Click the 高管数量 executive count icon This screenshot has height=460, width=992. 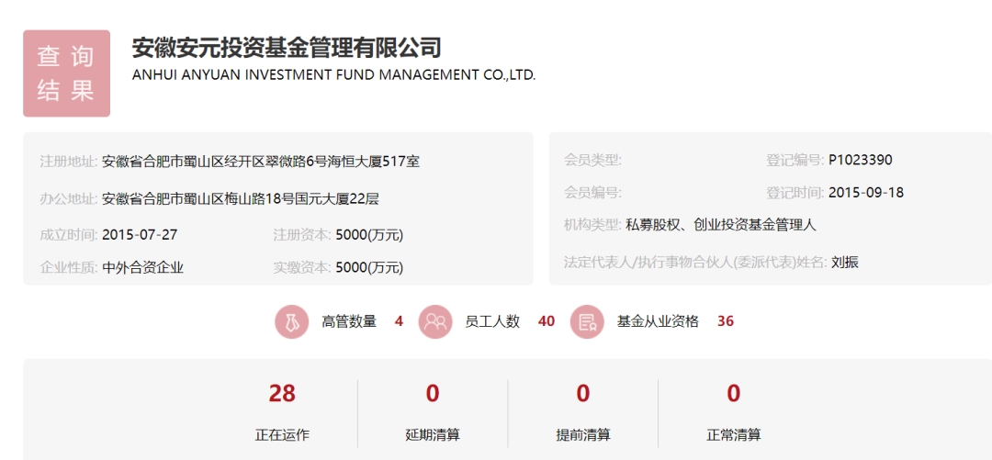click(292, 321)
